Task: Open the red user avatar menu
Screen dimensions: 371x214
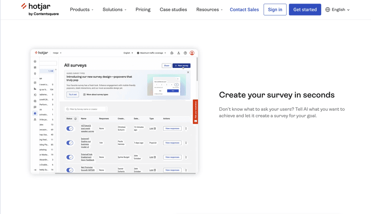Action: point(192,53)
